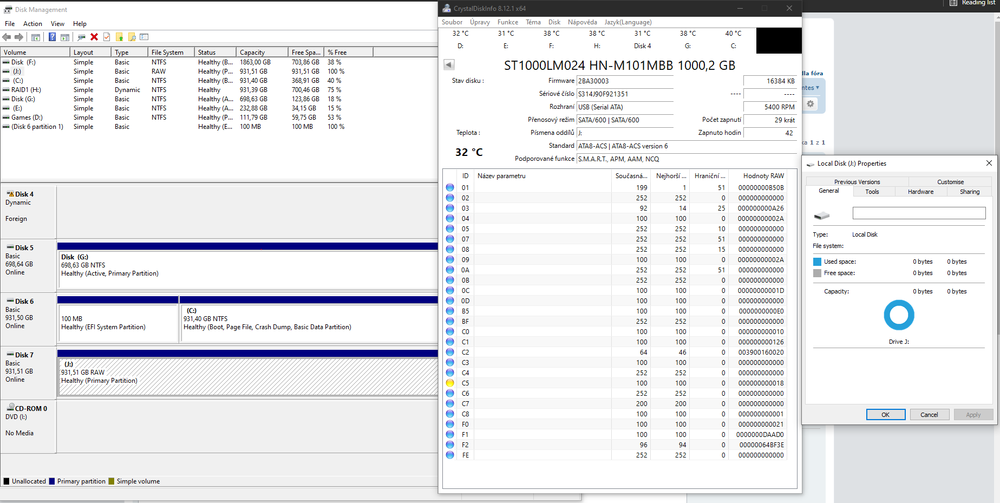Screen dimensions: 1000x503
Task: Click the grey Free space color swatch
Action: 817,273
